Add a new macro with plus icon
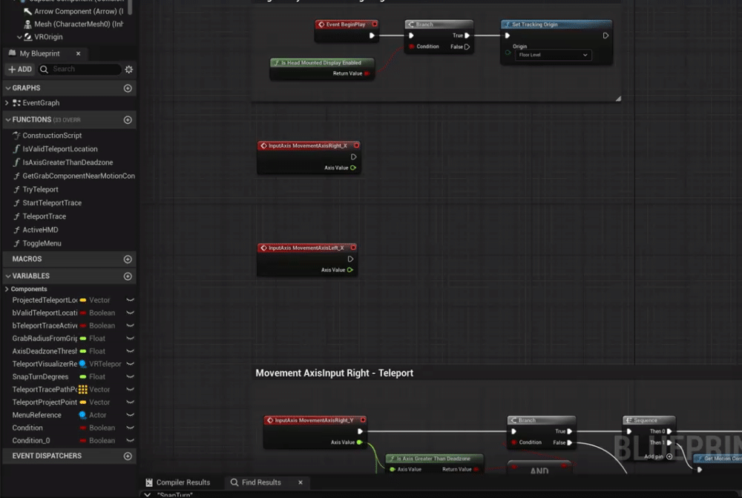 pos(128,259)
